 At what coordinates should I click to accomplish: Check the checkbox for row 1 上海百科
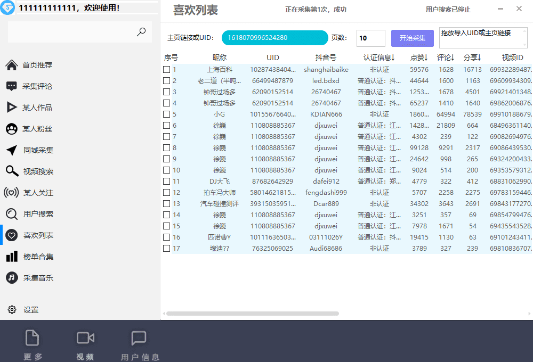click(166, 69)
